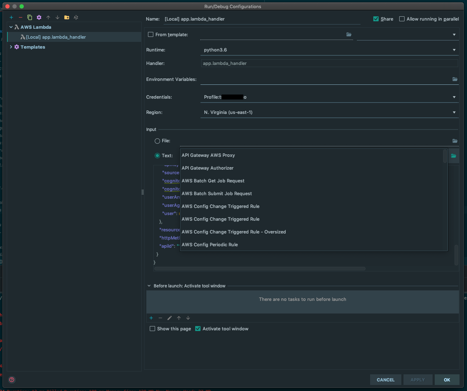The image size is (467, 391).
Task: Select the Text input radio button
Action: (x=157, y=156)
